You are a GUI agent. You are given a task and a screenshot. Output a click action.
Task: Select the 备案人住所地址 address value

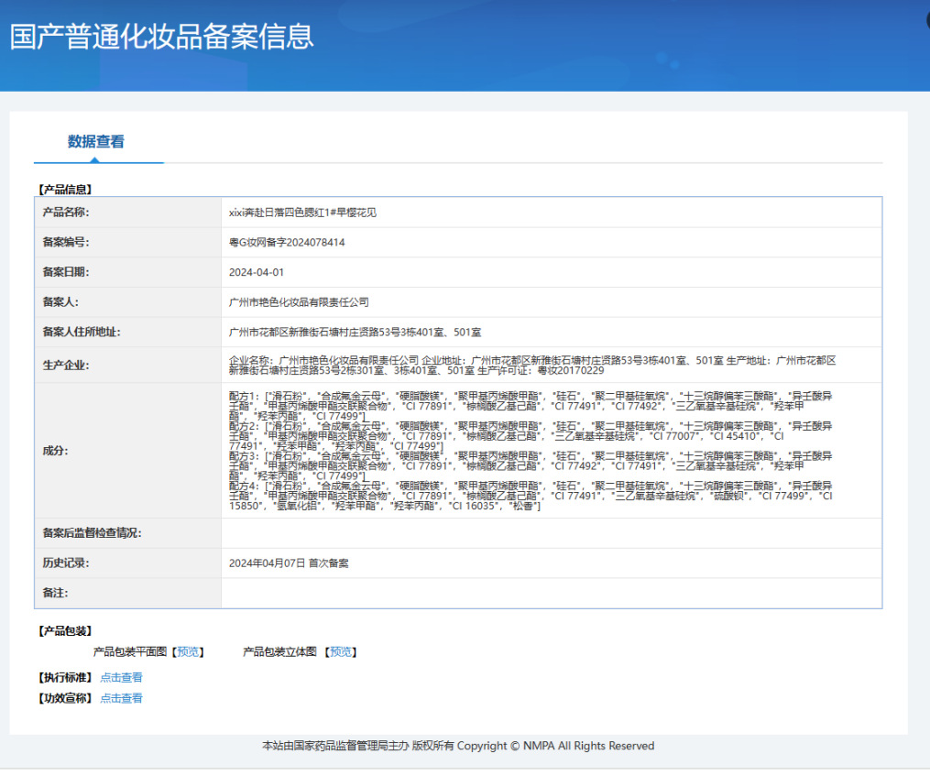click(355, 333)
